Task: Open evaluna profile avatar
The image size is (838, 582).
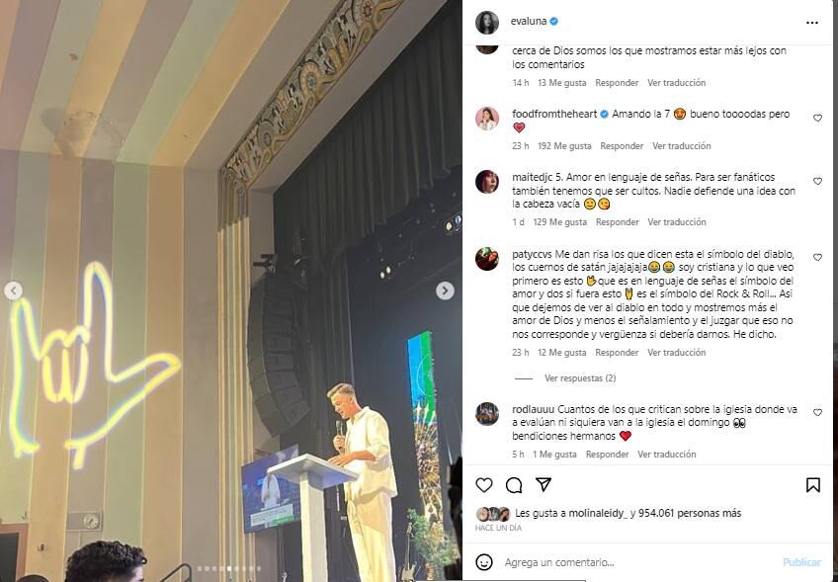Action: (x=487, y=22)
